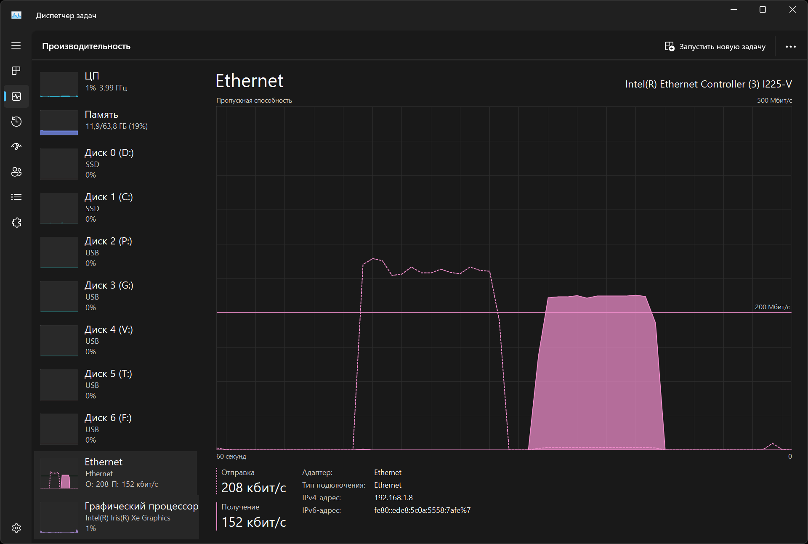This screenshot has height=544, width=808.
Task: Open Task Manager settings gear
Action: point(16,528)
